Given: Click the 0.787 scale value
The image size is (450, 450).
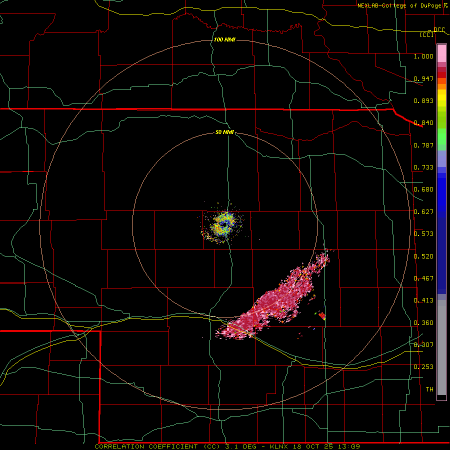Looking at the screenshot, I should [423, 145].
